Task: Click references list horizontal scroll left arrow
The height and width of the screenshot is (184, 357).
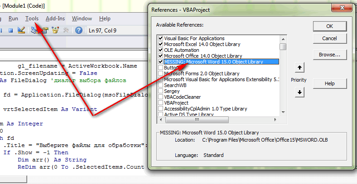Action: click(161, 120)
